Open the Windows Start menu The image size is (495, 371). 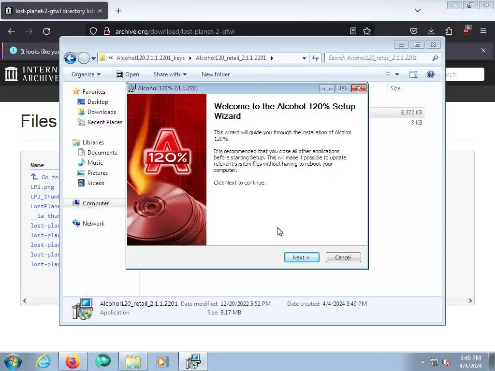pos(13,361)
